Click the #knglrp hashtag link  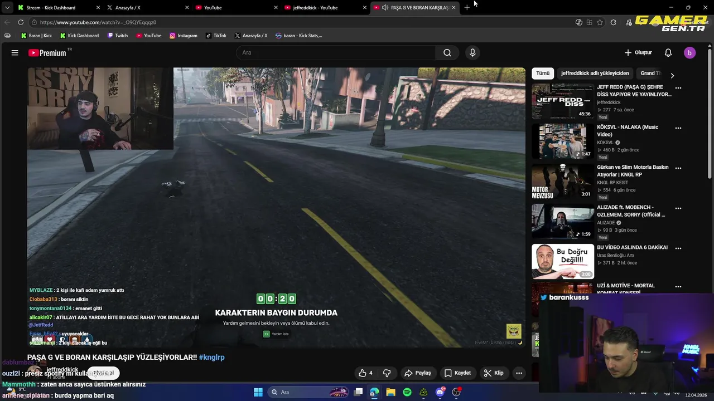(211, 358)
